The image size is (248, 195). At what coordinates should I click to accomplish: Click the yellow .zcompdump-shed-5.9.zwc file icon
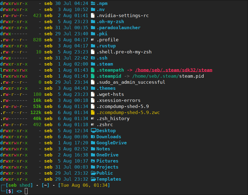click(93, 112)
